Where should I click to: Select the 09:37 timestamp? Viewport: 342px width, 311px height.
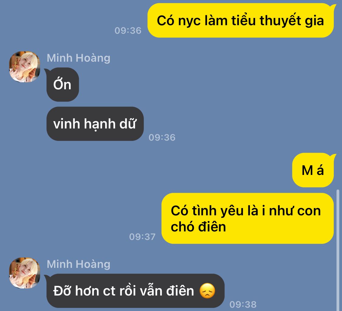pos(143,237)
